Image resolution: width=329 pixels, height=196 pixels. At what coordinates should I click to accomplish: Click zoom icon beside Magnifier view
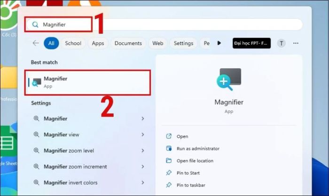click(36, 134)
